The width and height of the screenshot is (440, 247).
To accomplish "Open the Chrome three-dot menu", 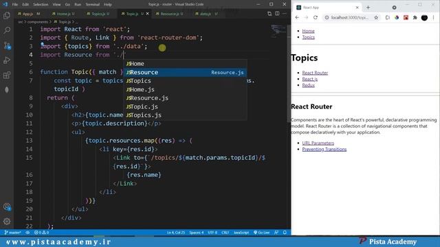I will tap(434, 17).
